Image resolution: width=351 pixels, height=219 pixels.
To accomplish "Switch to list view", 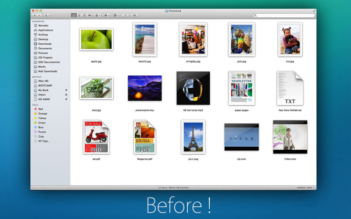I will click(x=79, y=15).
